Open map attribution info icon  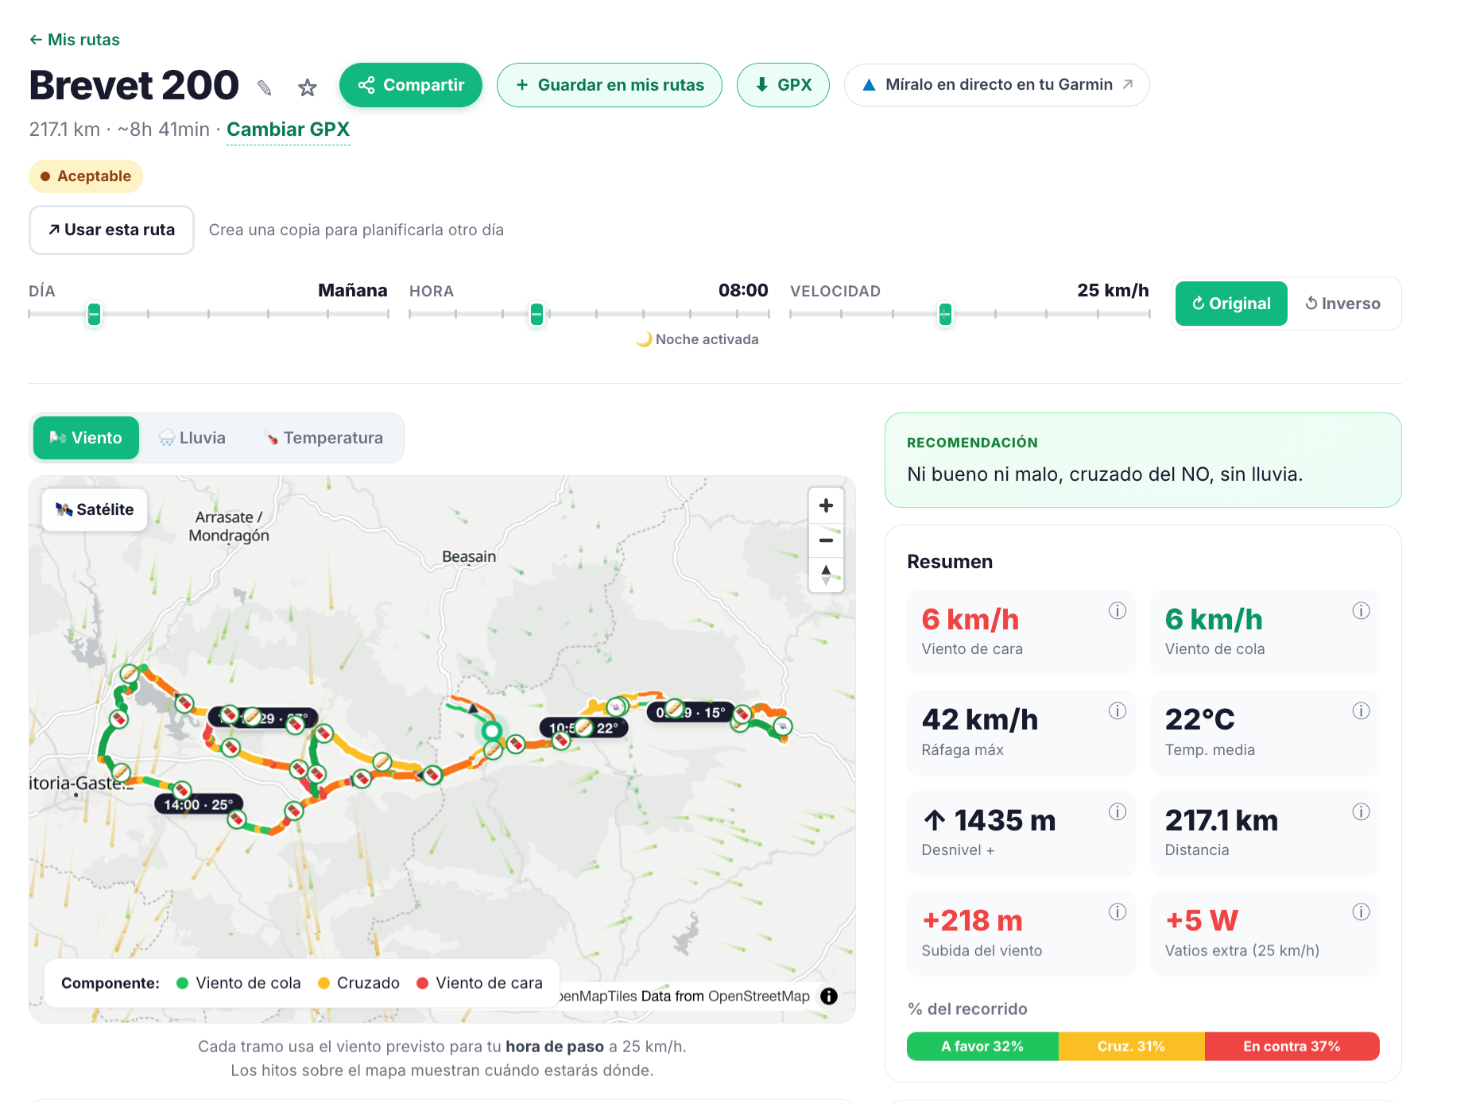click(x=829, y=997)
